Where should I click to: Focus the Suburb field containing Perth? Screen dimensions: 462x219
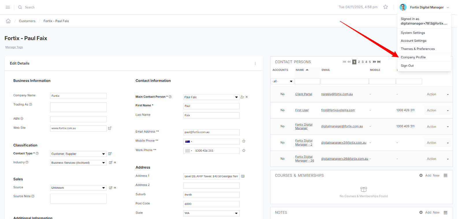coord(211,195)
